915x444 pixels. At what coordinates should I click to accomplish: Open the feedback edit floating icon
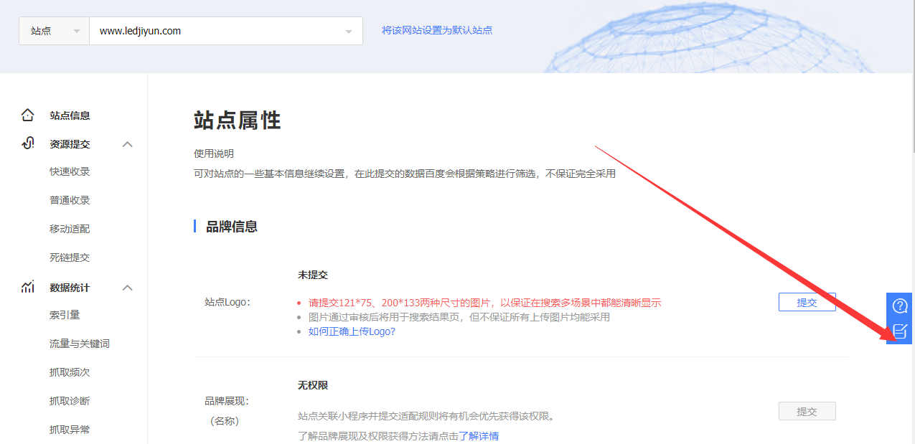[899, 331]
